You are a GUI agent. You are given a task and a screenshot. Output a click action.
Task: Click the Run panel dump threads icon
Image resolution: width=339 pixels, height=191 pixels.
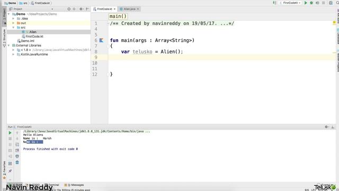[x=10, y=150]
